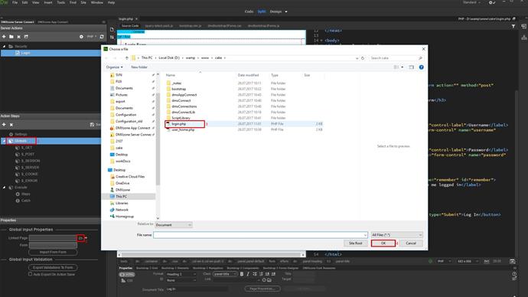Click the OK button in file dialog
Image resolution: width=528 pixels, height=297 pixels.
(x=383, y=243)
